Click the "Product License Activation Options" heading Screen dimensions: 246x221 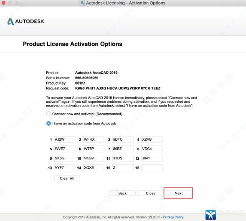73,44
